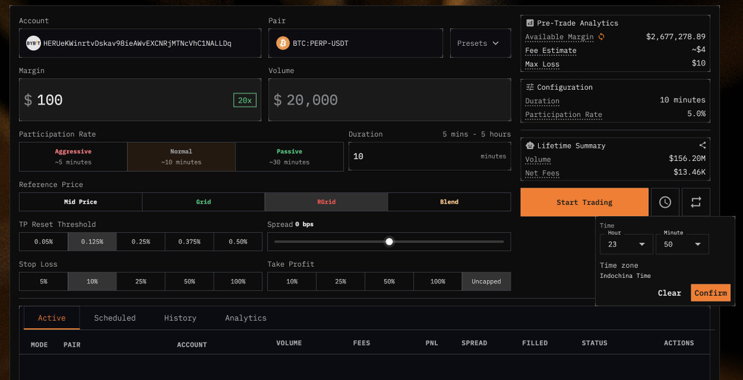
Task: Click the Net Fees label
Action: (542, 173)
